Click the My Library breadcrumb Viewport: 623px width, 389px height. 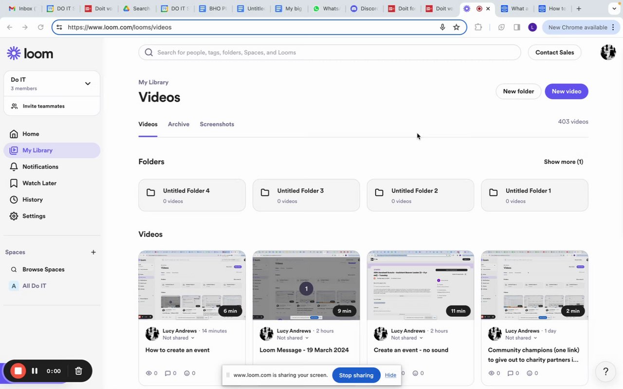click(153, 82)
